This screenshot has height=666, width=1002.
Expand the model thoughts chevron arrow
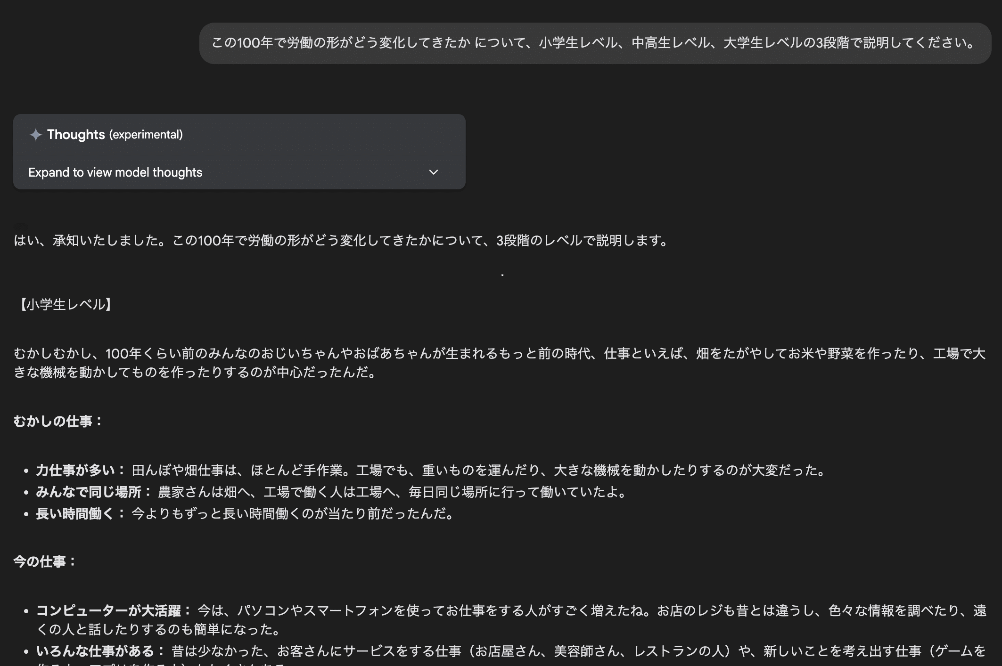pyautogui.click(x=434, y=172)
